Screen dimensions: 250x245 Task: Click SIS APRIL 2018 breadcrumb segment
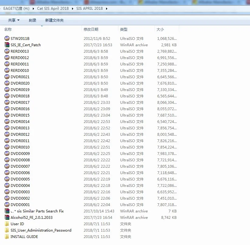[x=89, y=9]
